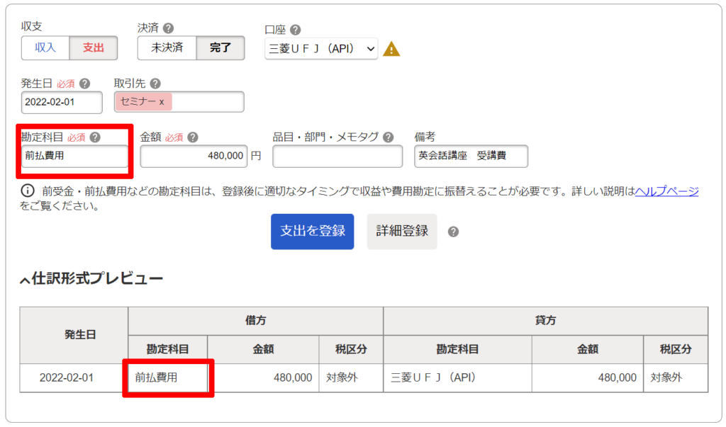The height and width of the screenshot is (427, 726).
Task: Click the 前払費用 cell in preview table
Action: coord(167,377)
